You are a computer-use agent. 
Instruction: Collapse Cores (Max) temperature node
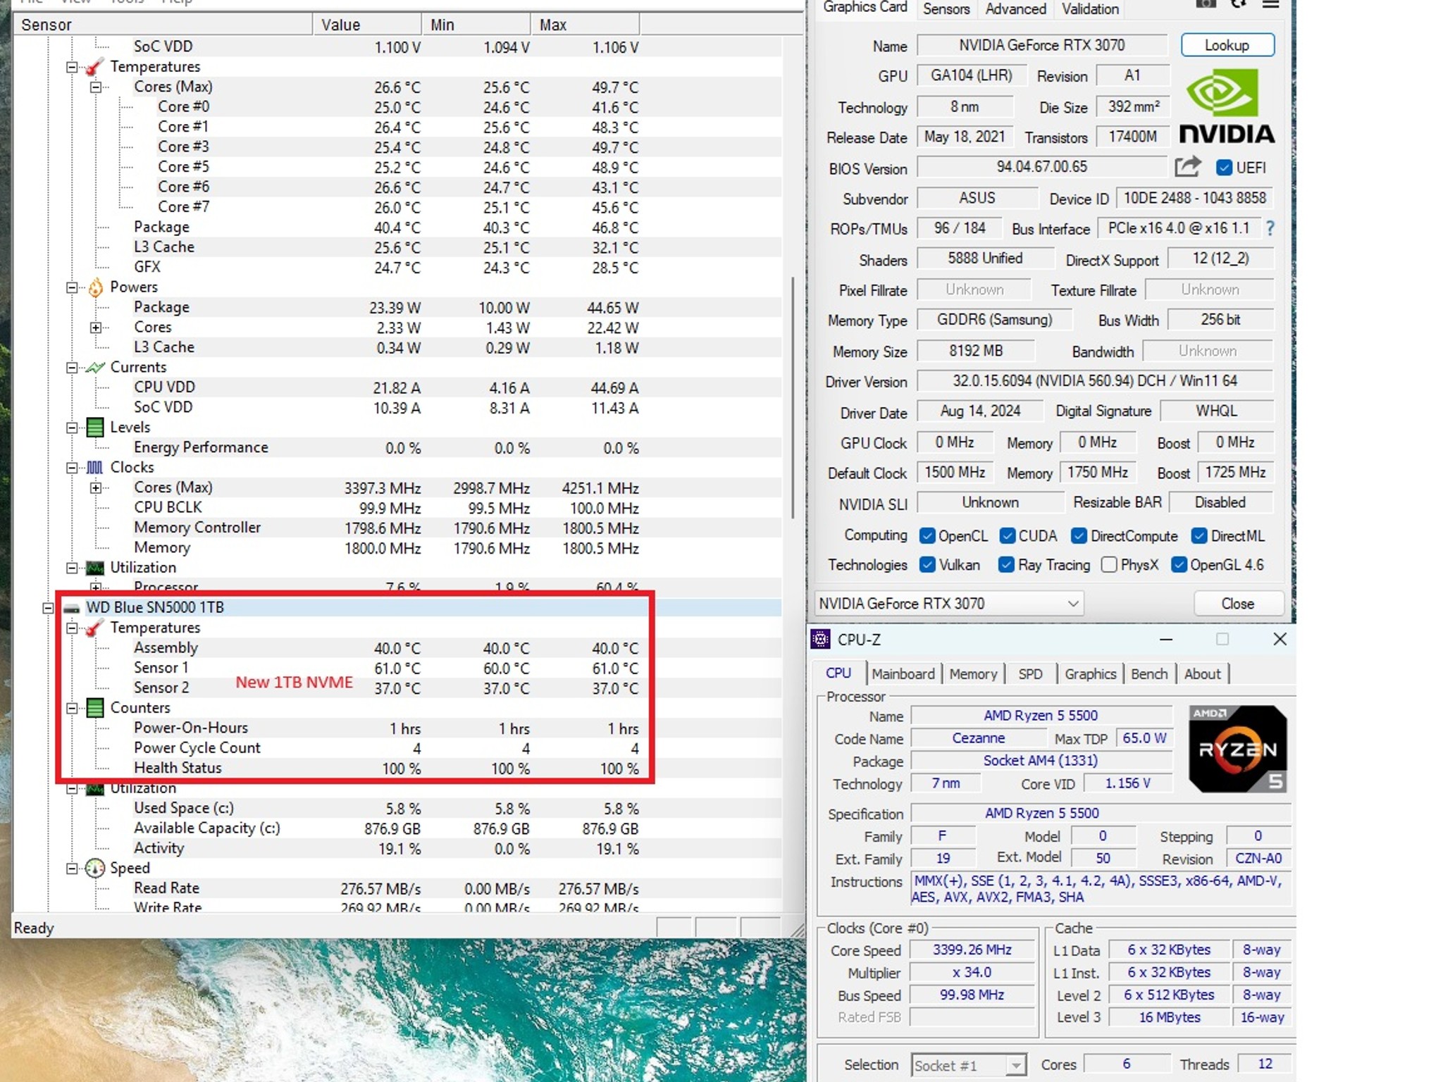[96, 87]
